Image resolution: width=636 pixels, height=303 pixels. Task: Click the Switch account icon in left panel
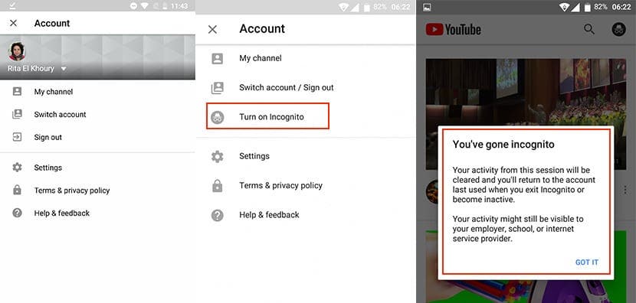coord(17,114)
